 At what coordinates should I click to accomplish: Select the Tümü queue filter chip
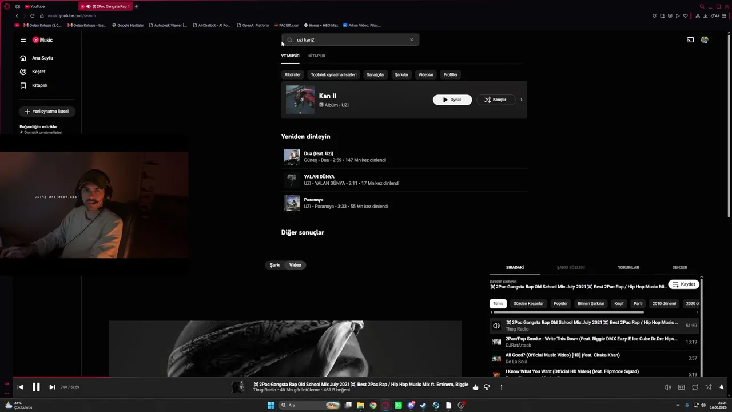[498, 304]
